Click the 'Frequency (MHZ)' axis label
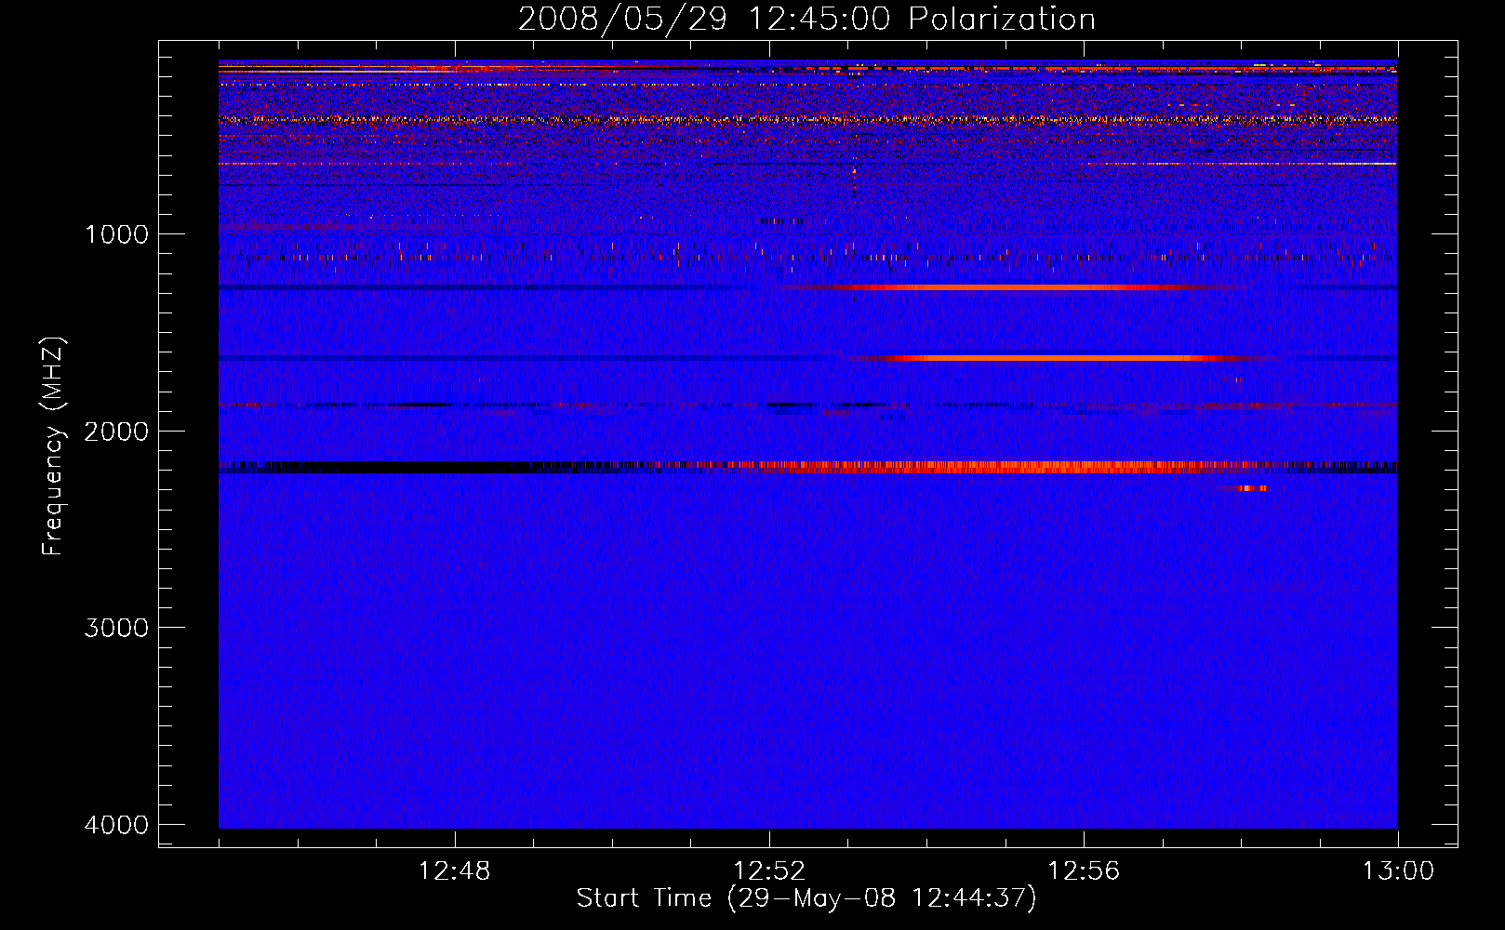The width and height of the screenshot is (1505, 930). pyautogui.click(x=52, y=446)
